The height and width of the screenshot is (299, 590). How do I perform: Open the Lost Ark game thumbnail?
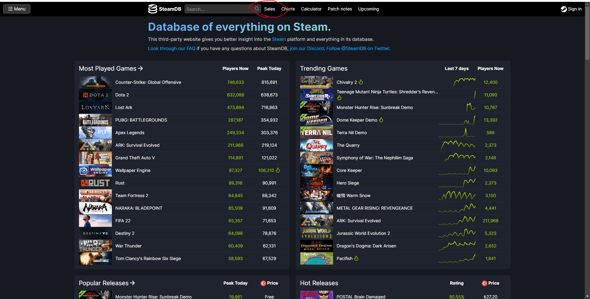(95, 107)
